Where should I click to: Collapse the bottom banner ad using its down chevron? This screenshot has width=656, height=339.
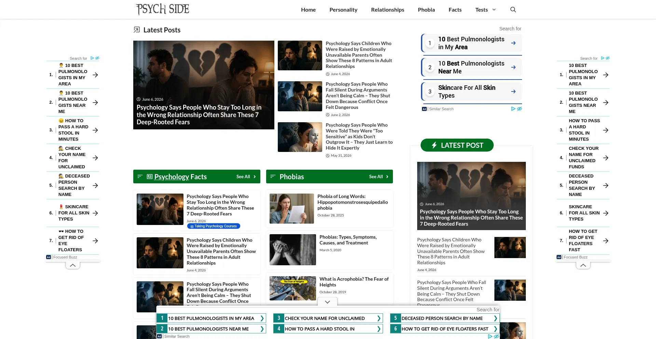pyautogui.click(x=327, y=302)
